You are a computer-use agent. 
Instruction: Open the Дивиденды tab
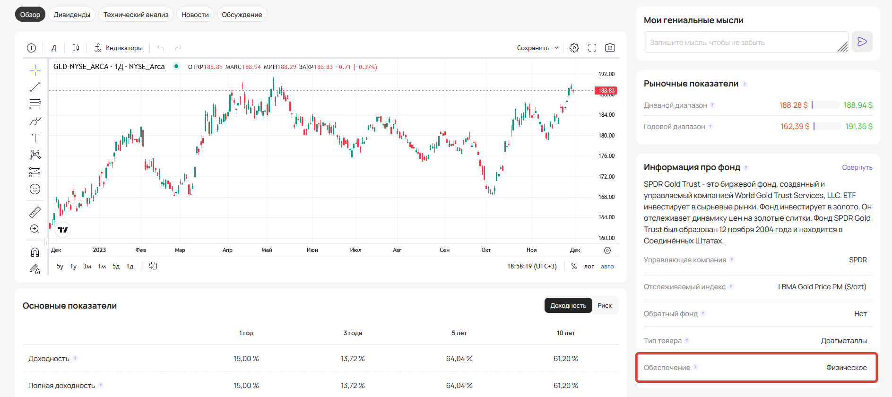click(72, 15)
